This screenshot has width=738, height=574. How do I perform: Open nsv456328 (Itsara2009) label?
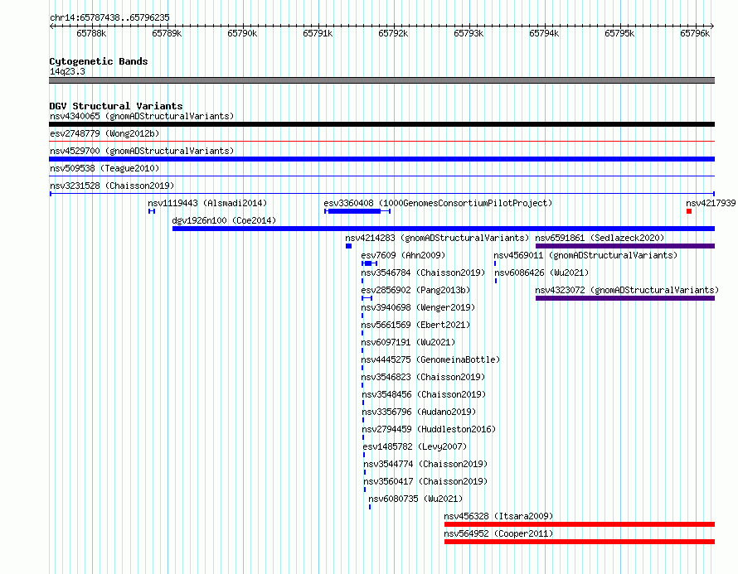click(x=498, y=516)
